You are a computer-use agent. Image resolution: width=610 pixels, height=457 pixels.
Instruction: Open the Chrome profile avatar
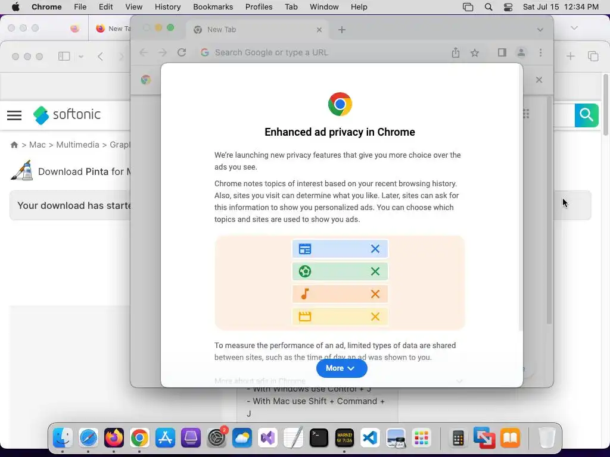[521, 52]
